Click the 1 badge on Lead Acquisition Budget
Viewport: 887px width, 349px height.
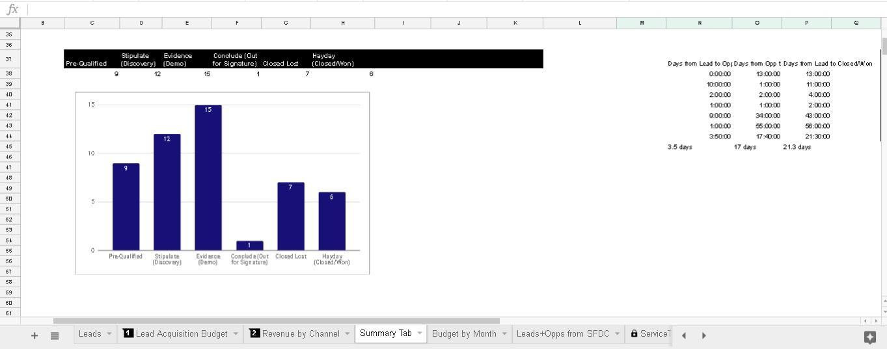coord(128,333)
